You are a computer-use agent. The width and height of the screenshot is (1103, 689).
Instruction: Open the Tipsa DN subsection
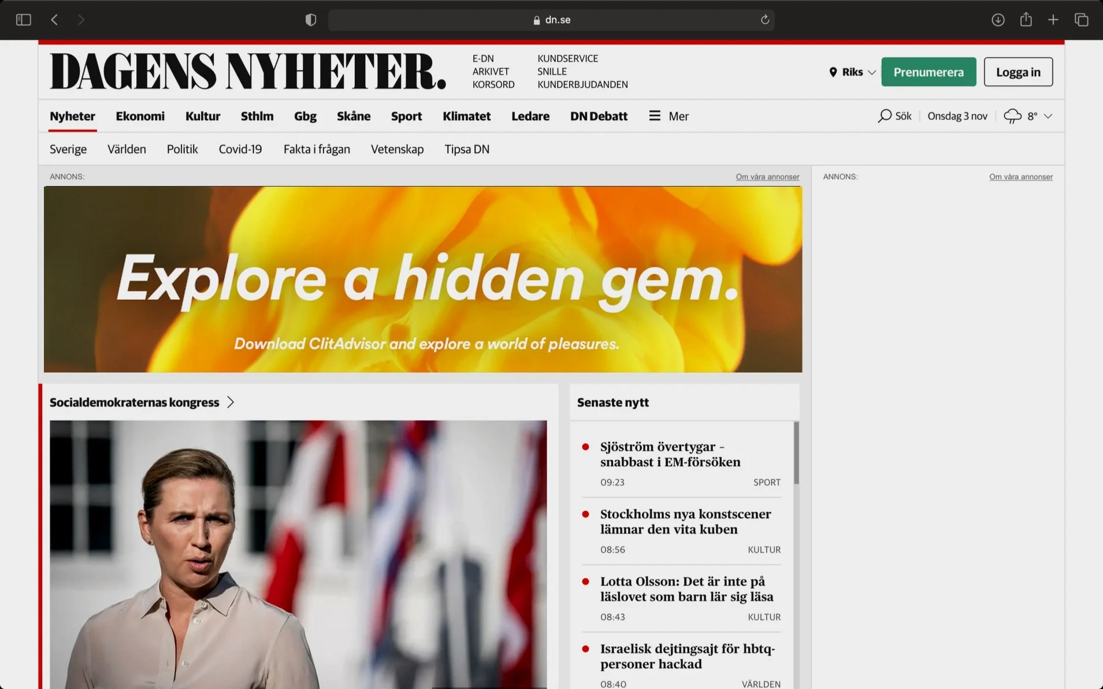click(467, 149)
